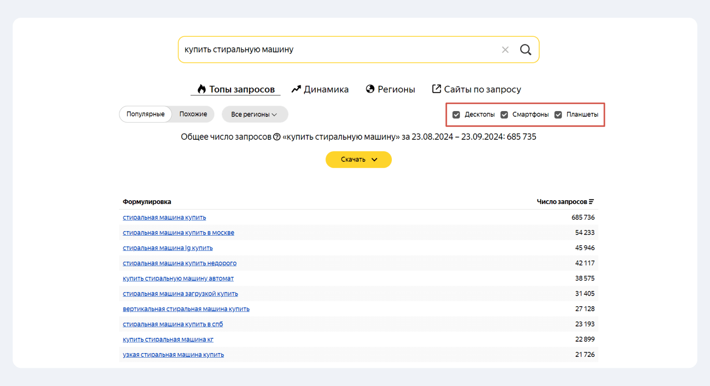Click the globe icon for Регионы

[x=370, y=89]
